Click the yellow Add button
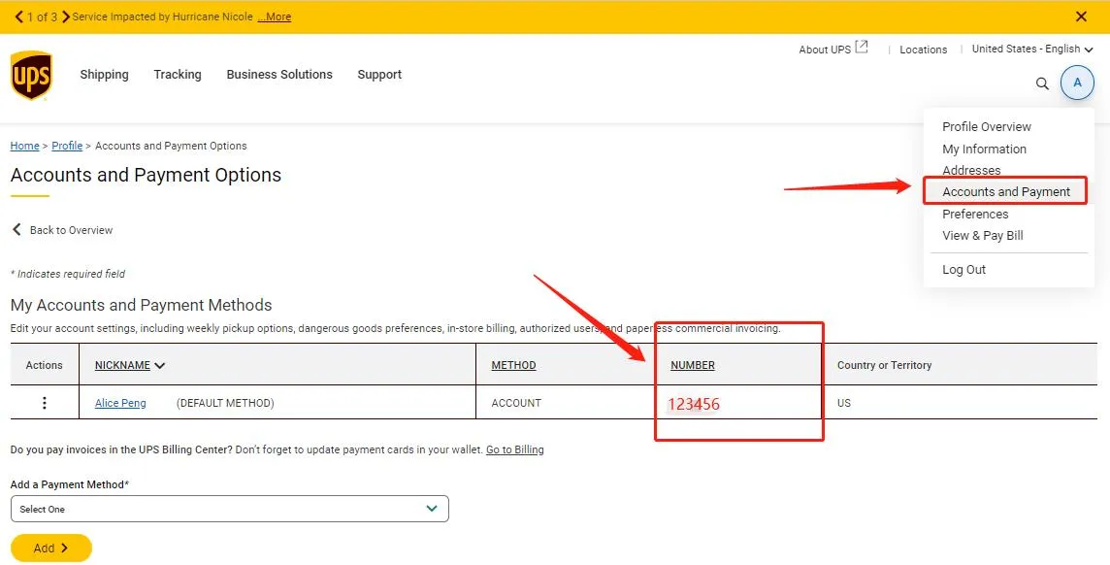Image resolution: width=1110 pixels, height=565 pixels. coord(51,548)
